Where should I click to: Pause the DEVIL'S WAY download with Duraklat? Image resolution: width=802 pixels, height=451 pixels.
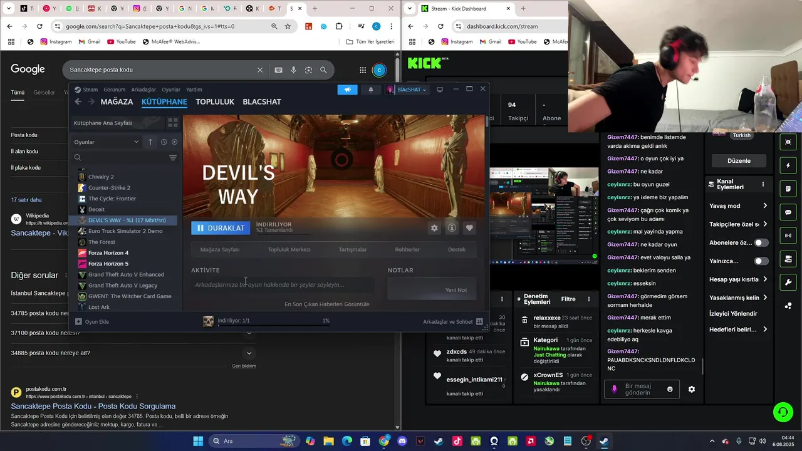pos(221,228)
